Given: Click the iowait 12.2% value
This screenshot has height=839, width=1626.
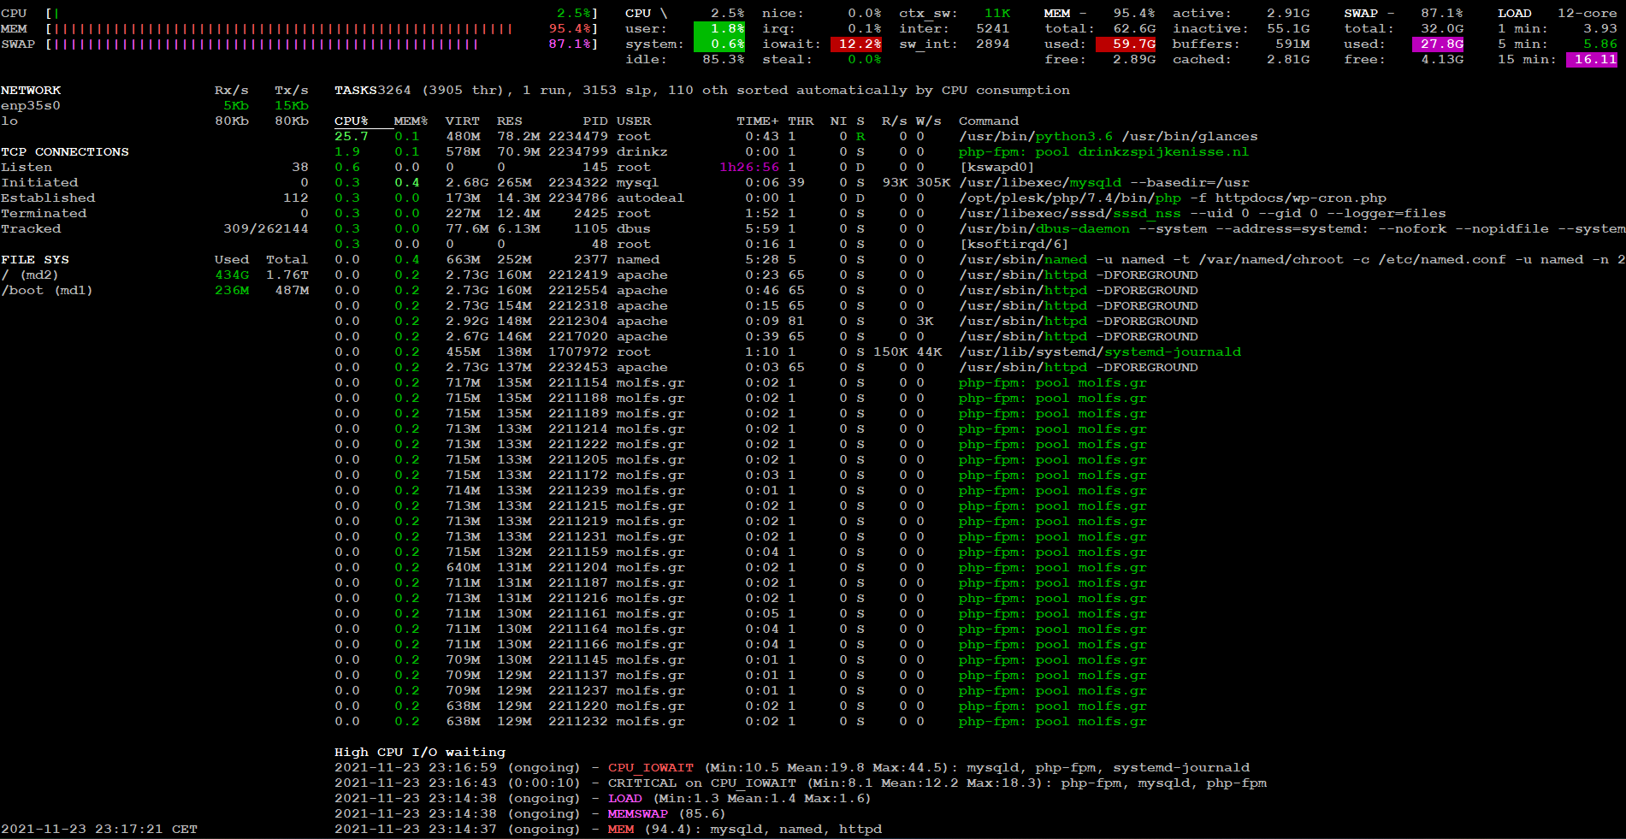Looking at the screenshot, I should pyautogui.click(x=856, y=44).
